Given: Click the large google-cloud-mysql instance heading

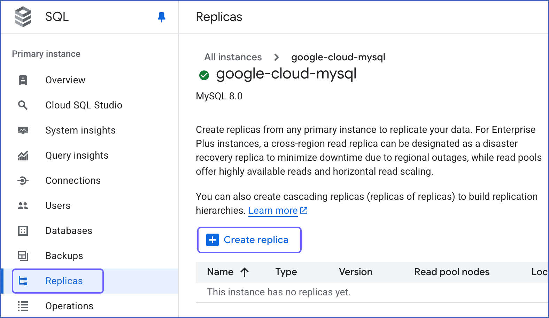Looking at the screenshot, I should click(286, 74).
